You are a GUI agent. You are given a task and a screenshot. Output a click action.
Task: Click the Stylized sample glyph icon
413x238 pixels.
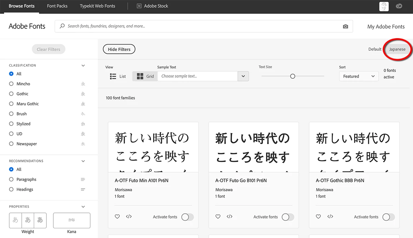coord(83,124)
